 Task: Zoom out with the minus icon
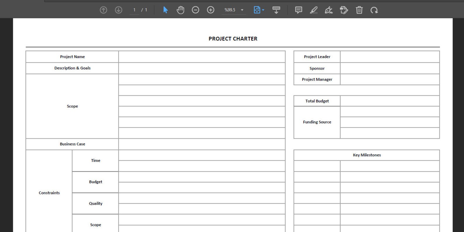tap(195, 10)
